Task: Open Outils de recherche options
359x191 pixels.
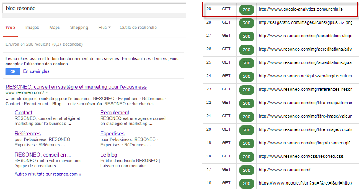Action: coord(138,28)
